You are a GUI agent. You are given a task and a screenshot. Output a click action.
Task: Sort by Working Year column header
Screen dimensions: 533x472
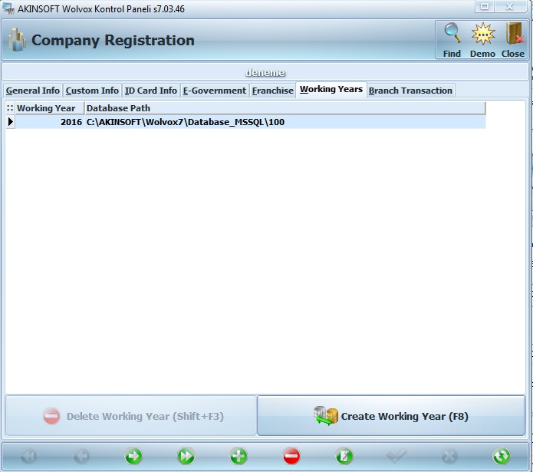[x=50, y=108]
